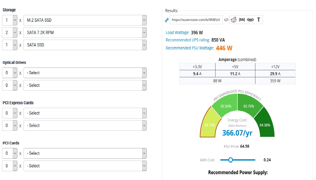Copy results as BBCode using [bb] icon
This screenshot has width=316, height=180.
pyautogui.click(x=242, y=20)
